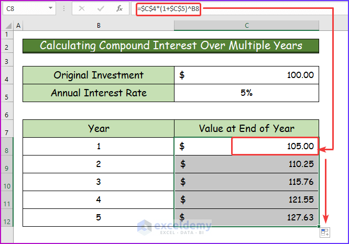
Task: Select row 12 header
Action: coord(7,217)
